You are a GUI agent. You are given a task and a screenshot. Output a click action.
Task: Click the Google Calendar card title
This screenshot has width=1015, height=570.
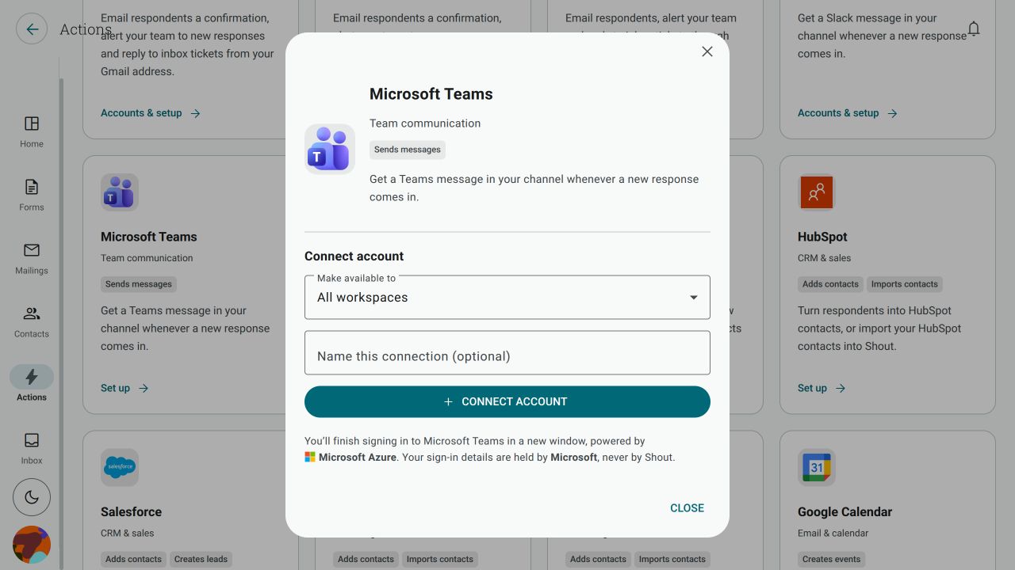click(845, 512)
